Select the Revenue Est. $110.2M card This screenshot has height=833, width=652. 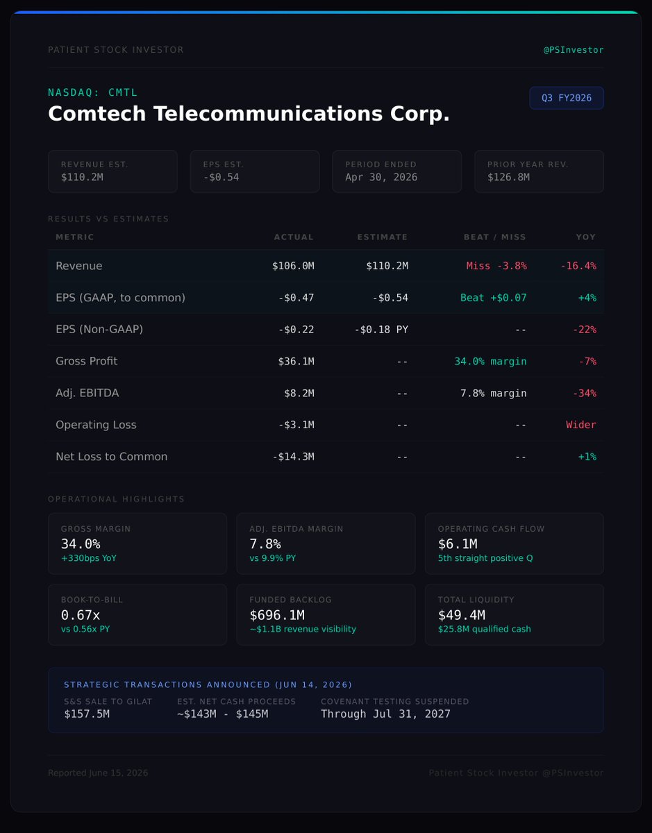tap(112, 171)
